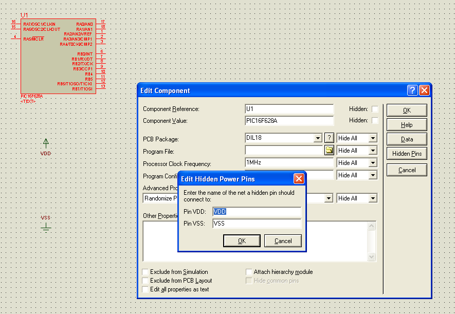Click the <TEXT> placeholder under the chip

click(x=28, y=101)
